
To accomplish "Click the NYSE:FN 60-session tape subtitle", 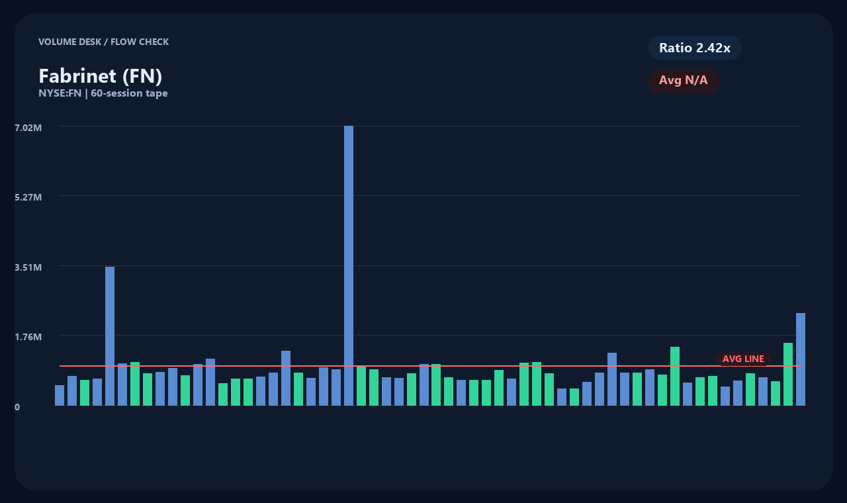I will 103,93.
